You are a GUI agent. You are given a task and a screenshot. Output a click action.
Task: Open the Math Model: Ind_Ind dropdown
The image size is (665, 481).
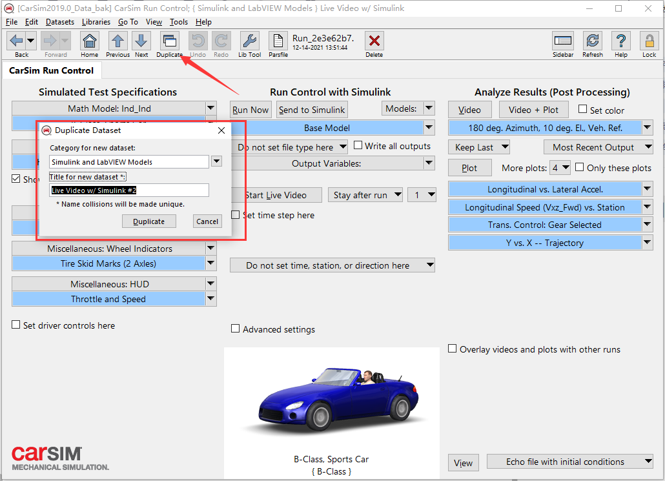point(210,108)
